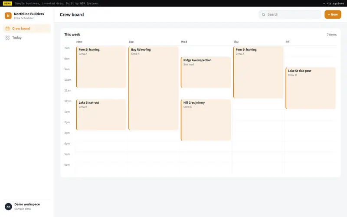The height and width of the screenshot is (217, 347).
Task: Open the Ridge Ave inspection card
Action: click(x=206, y=72)
